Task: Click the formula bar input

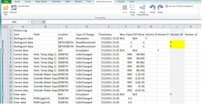Action: [124, 22]
